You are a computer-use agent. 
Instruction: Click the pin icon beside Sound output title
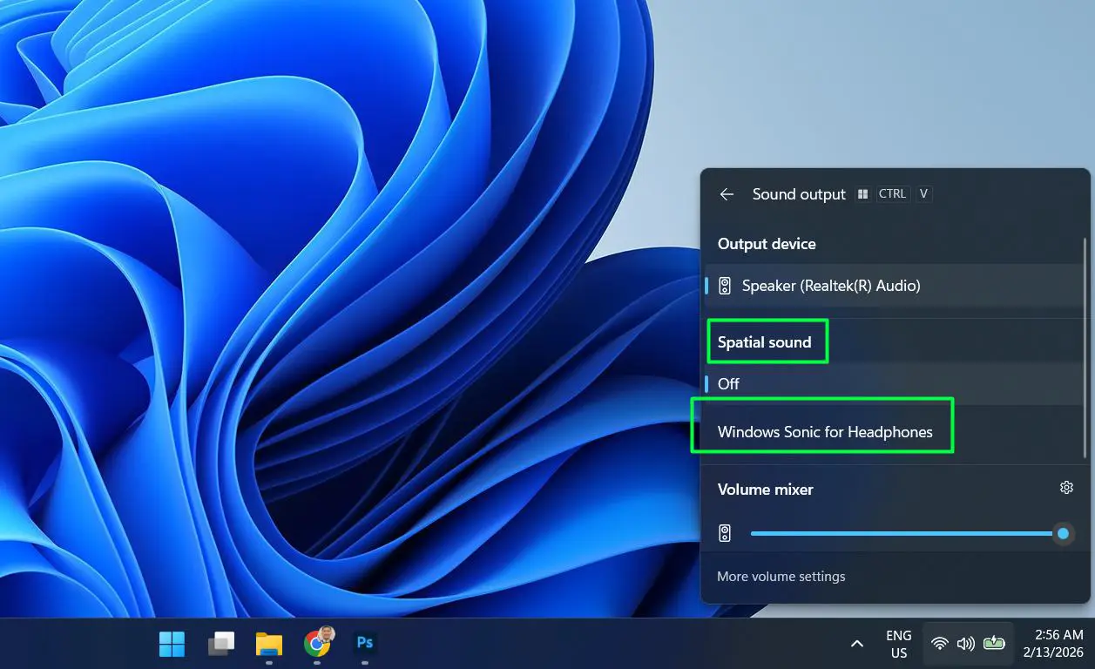pyautogui.click(x=862, y=193)
